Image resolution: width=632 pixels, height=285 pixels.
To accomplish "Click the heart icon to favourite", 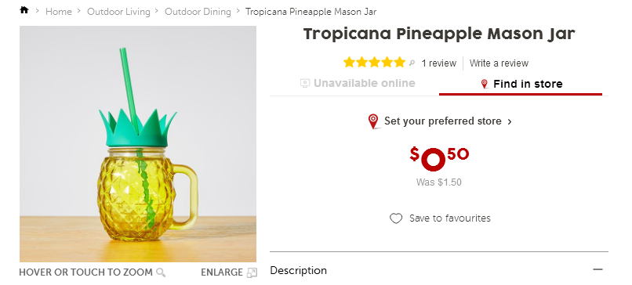I will (x=396, y=218).
